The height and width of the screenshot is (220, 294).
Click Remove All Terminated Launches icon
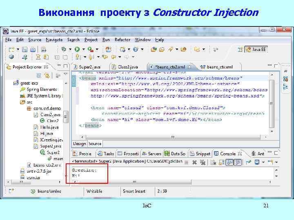click(x=203, y=163)
